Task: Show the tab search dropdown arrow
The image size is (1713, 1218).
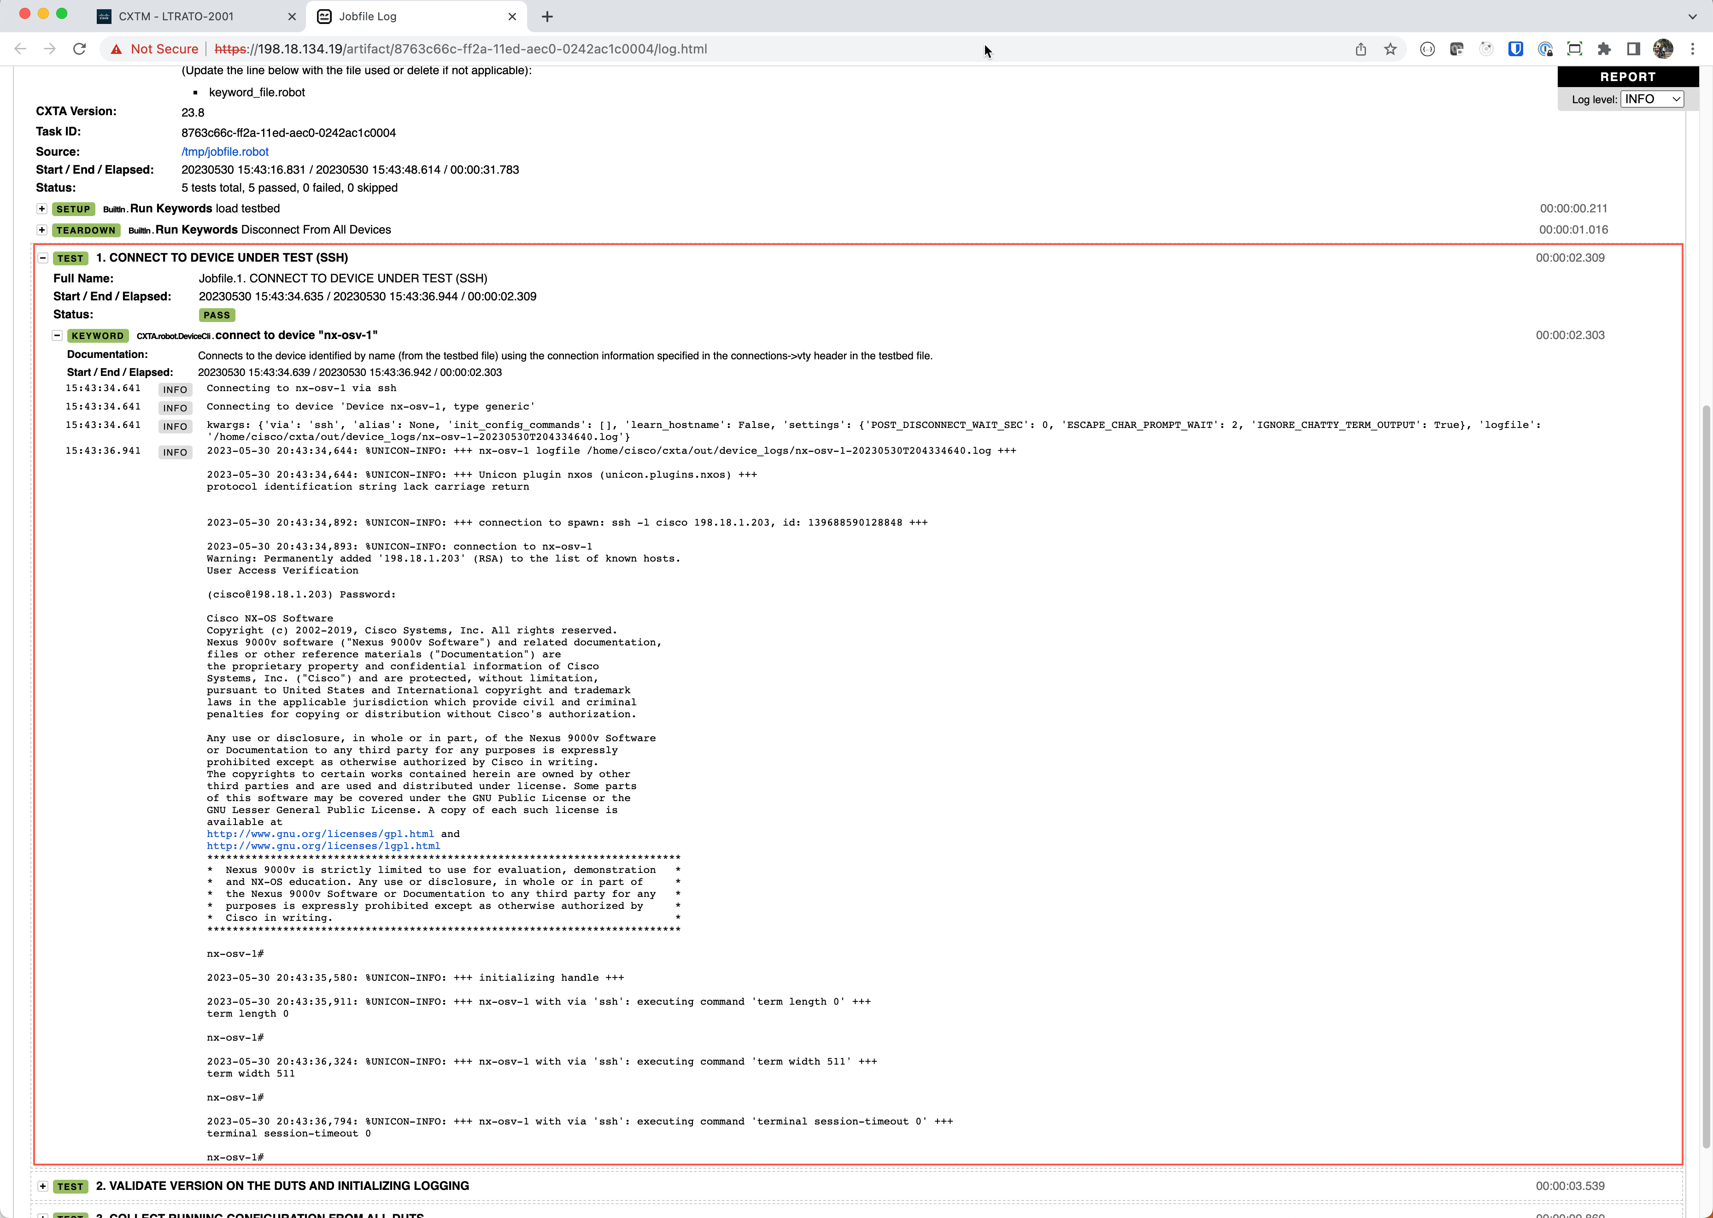Action: coord(1692,17)
